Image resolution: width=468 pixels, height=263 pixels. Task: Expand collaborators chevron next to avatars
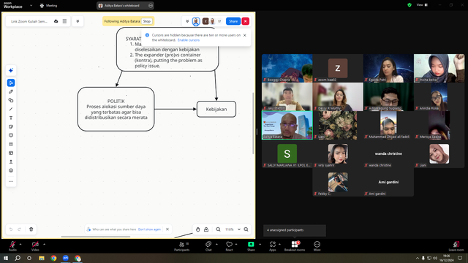tap(187, 21)
